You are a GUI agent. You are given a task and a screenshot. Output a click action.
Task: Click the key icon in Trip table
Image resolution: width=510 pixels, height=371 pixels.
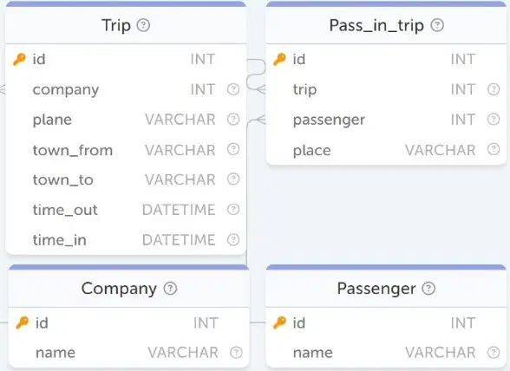click(19, 59)
